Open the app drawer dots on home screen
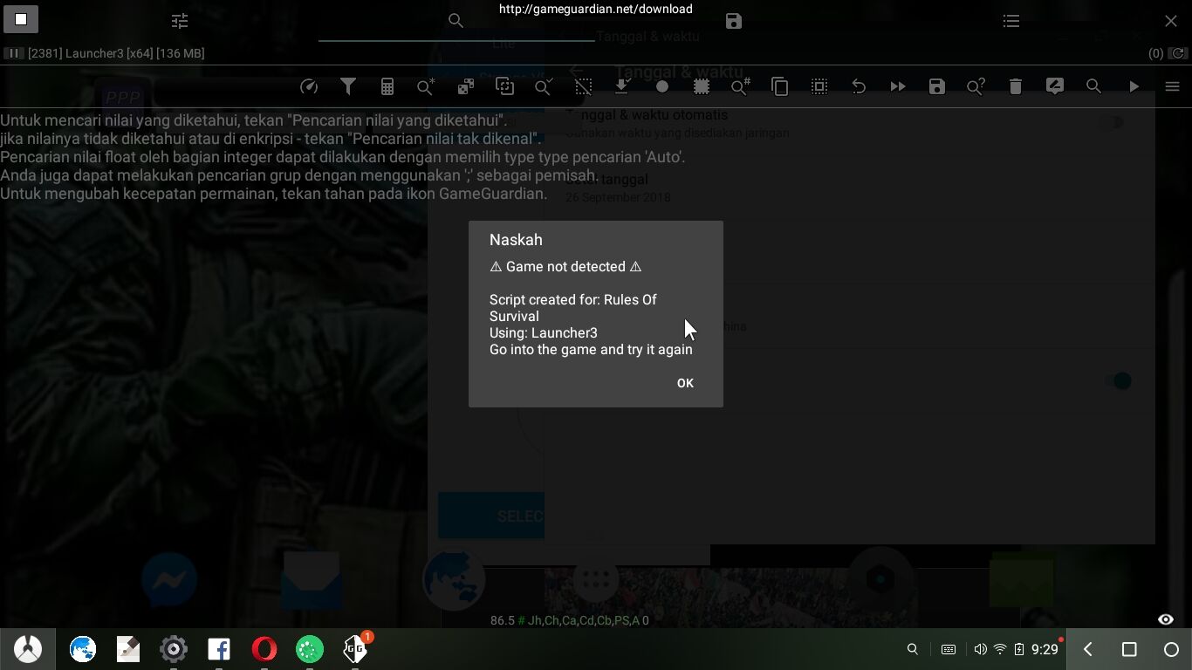The image size is (1192, 670). [x=596, y=579]
